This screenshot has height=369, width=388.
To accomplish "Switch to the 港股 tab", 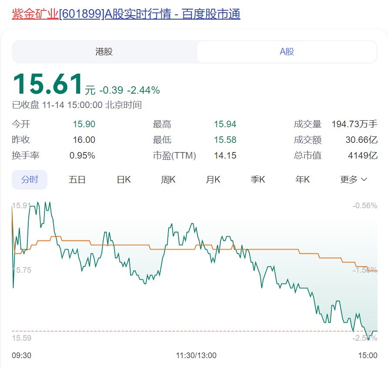I will click(x=103, y=51).
